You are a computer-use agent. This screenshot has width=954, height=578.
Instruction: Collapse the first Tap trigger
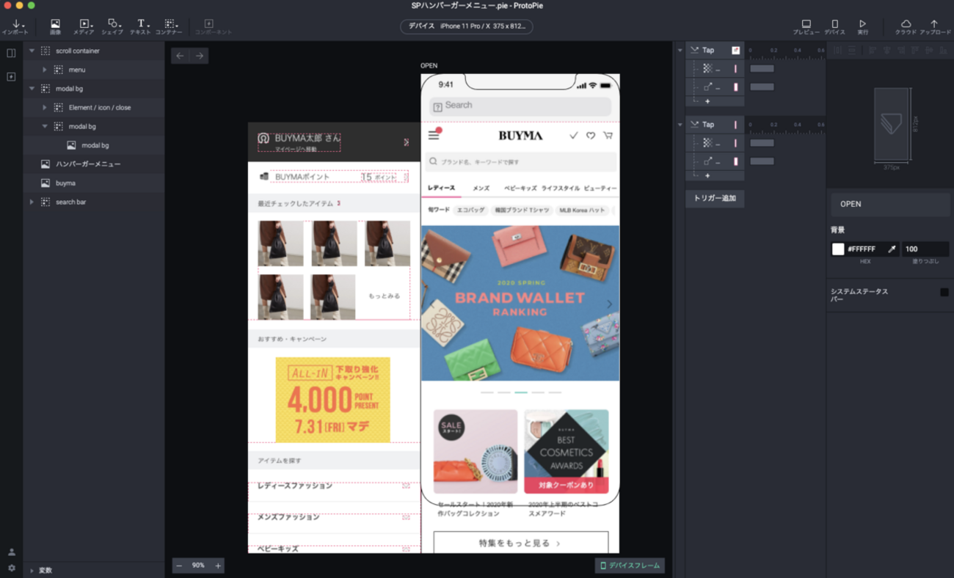680,51
